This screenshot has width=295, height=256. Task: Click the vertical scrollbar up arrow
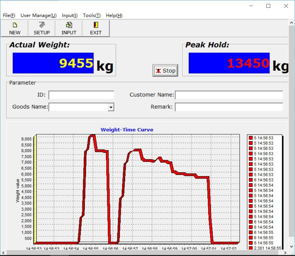pyautogui.click(x=291, y=23)
